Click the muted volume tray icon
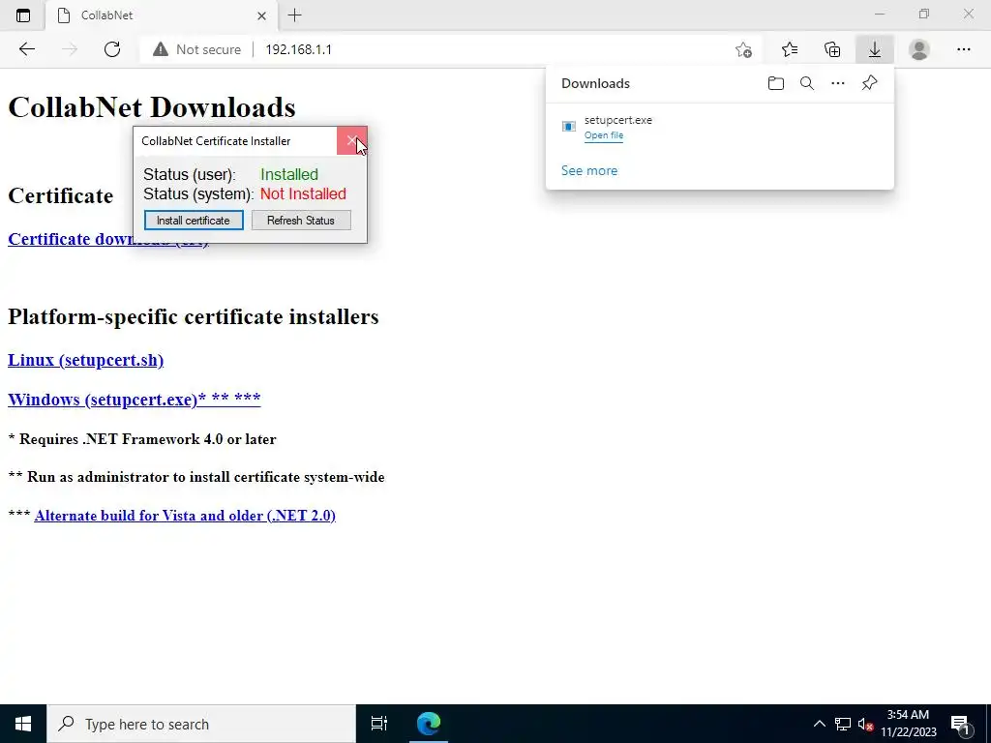This screenshot has height=743, width=991. coord(865,724)
